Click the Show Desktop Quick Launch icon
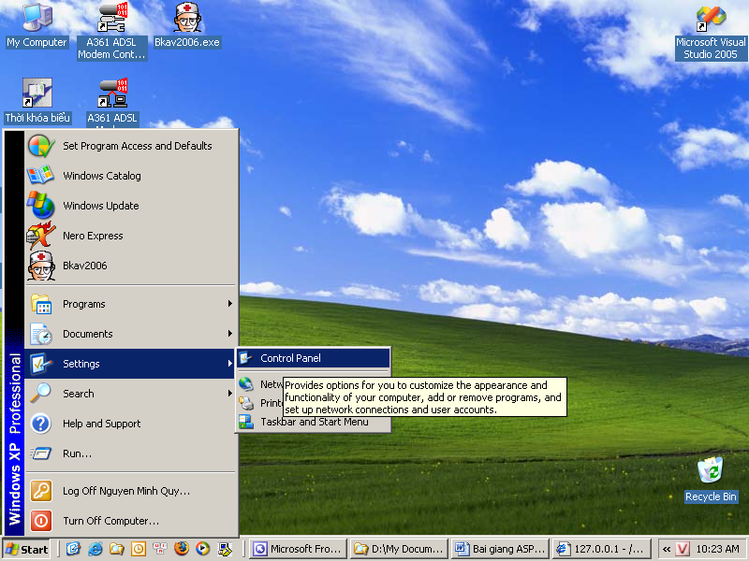This screenshot has height=561, width=749. point(73,549)
